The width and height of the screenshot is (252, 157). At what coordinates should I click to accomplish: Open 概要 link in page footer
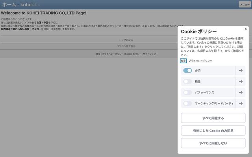point(98,54)
